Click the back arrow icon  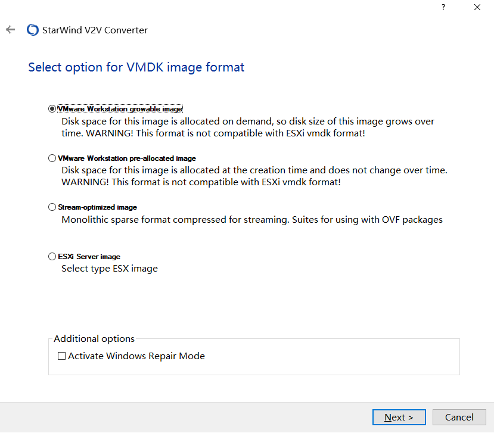coord(10,30)
